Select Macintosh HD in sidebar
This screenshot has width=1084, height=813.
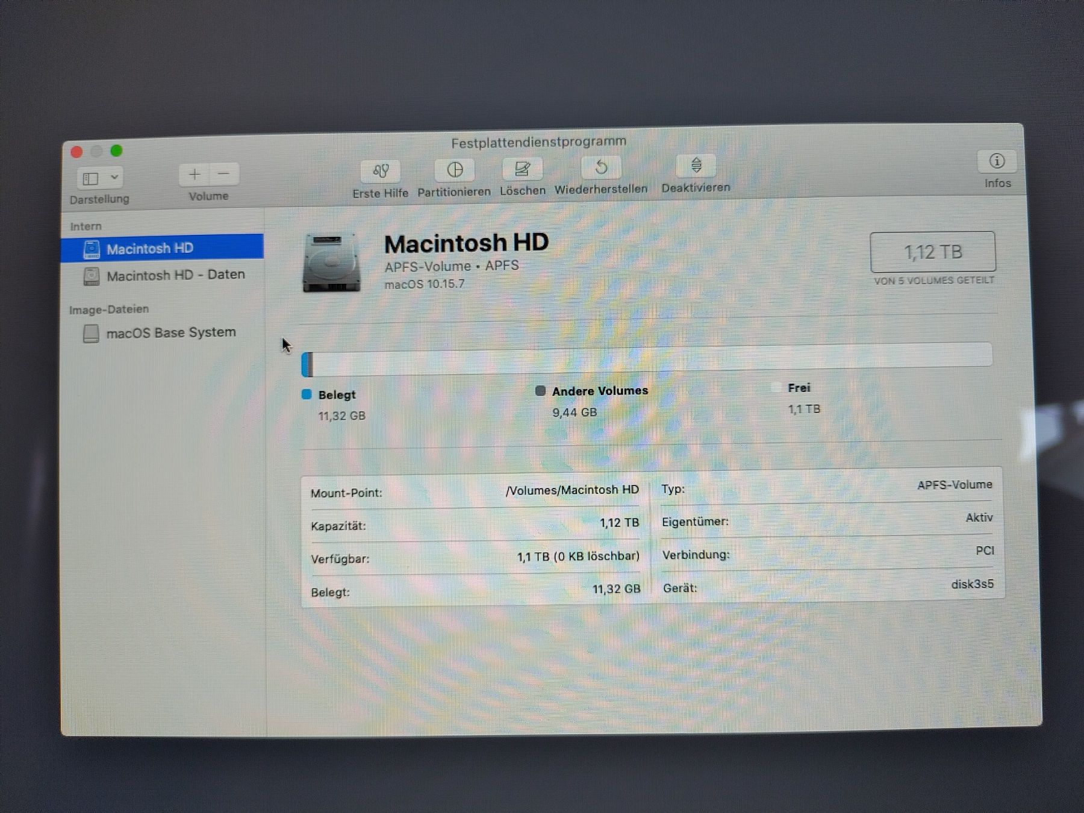(x=162, y=248)
